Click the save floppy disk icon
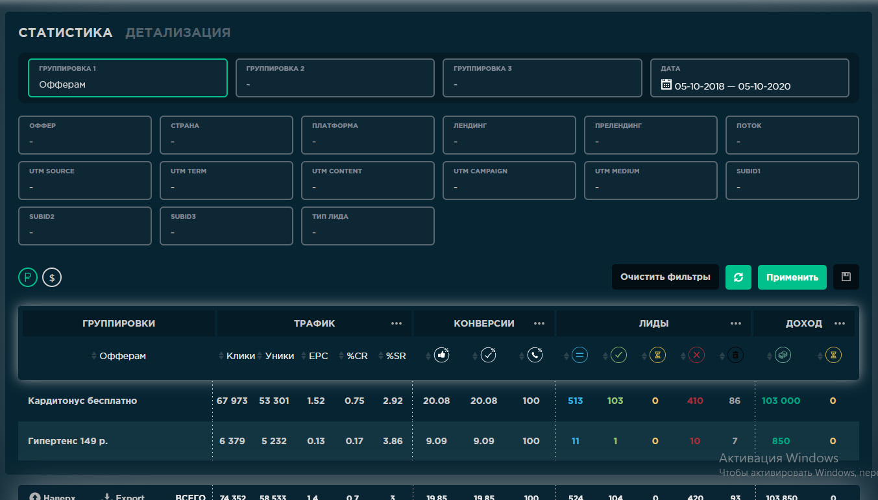878x500 pixels. (846, 277)
